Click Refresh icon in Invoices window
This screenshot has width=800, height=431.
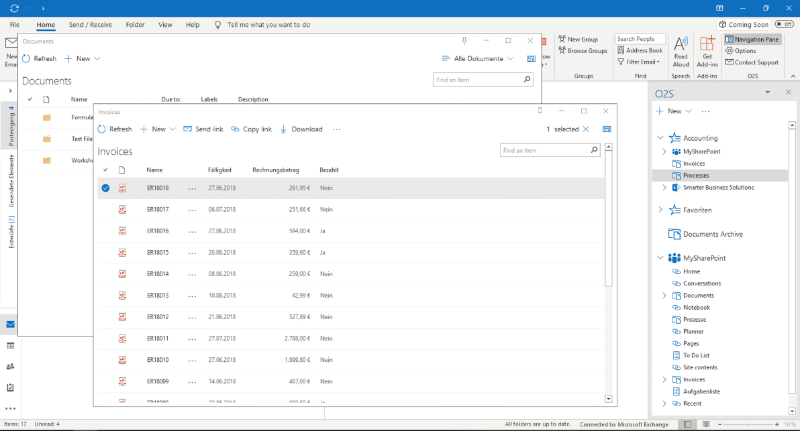pos(101,129)
